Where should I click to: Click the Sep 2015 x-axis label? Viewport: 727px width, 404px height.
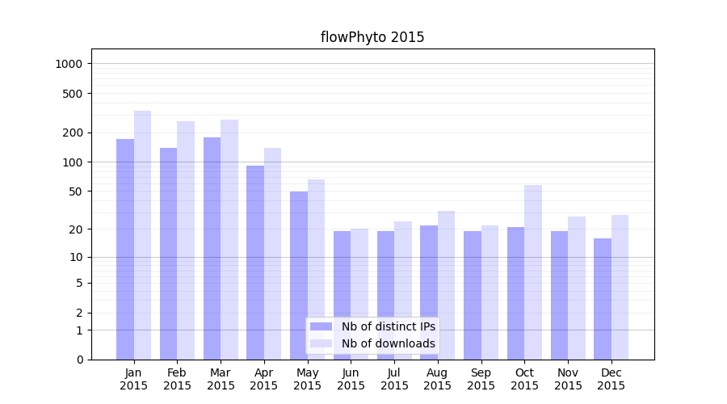coord(481,379)
